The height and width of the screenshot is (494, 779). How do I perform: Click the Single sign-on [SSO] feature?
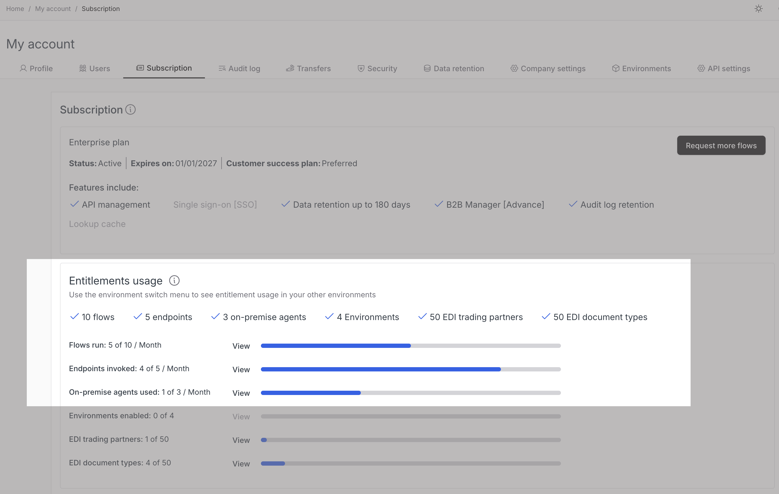coord(215,204)
